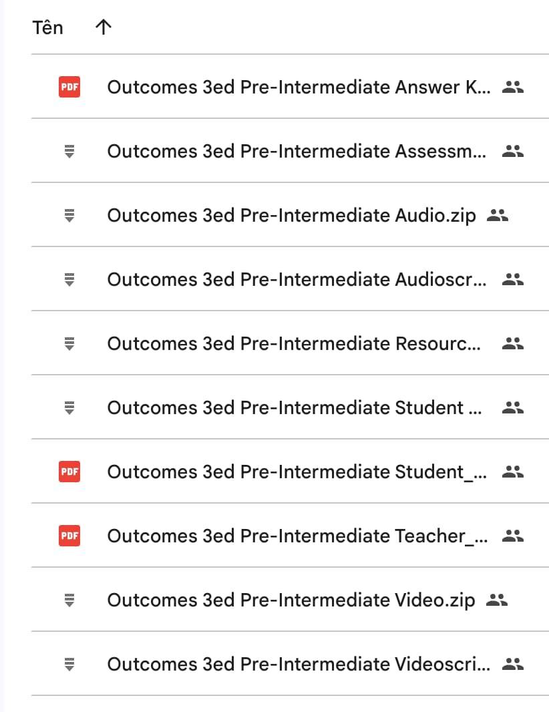This screenshot has height=712, width=549.
Task: Click the PDF icon of Teacher_ file
Action: click(69, 536)
